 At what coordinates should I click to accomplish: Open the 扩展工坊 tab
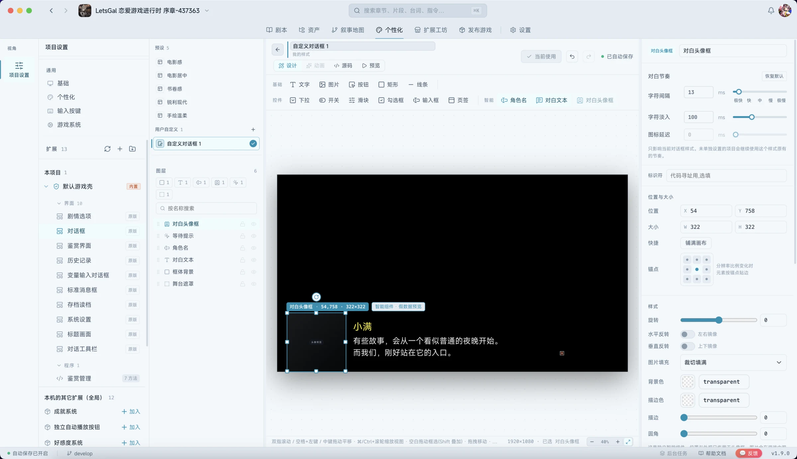pyautogui.click(x=431, y=30)
